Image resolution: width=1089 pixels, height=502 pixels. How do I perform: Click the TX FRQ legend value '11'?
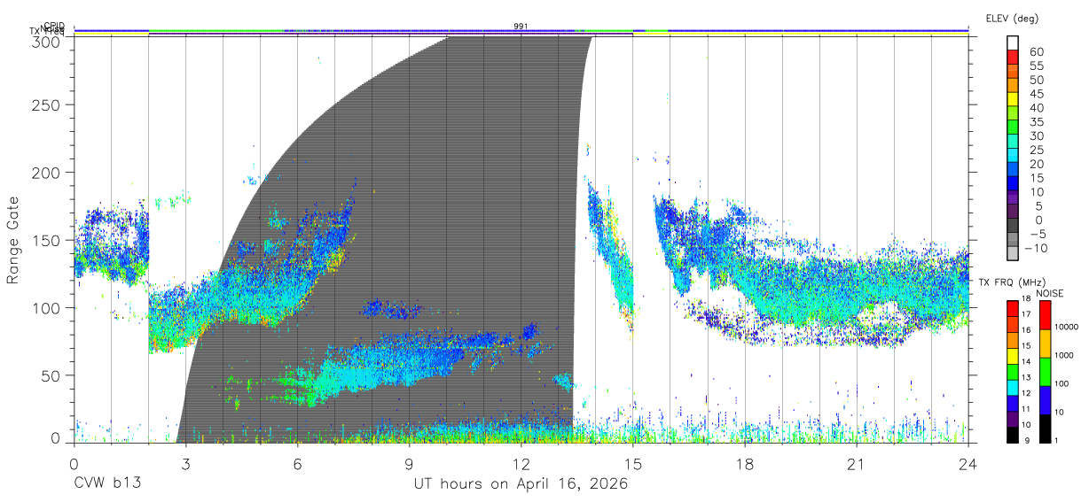point(1025,409)
